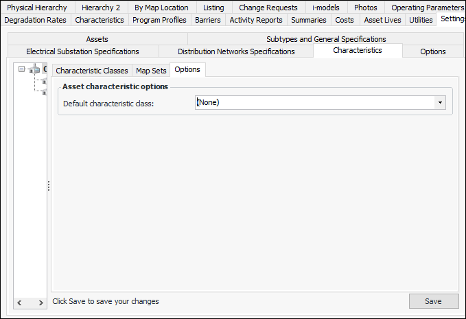This screenshot has width=466, height=319.
Task: Select Characteristics settings tab beside Options
Action: tap(358, 50)
